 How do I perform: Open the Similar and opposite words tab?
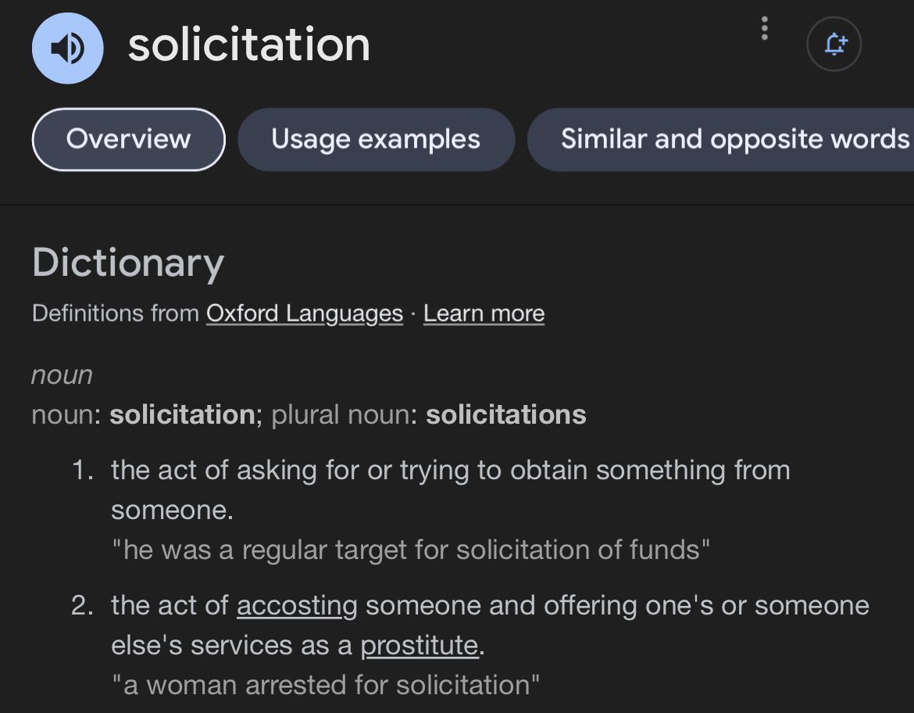point(734,139)
